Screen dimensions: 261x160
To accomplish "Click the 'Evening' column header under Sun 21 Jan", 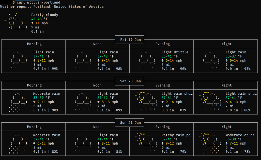I will point(163,127).
